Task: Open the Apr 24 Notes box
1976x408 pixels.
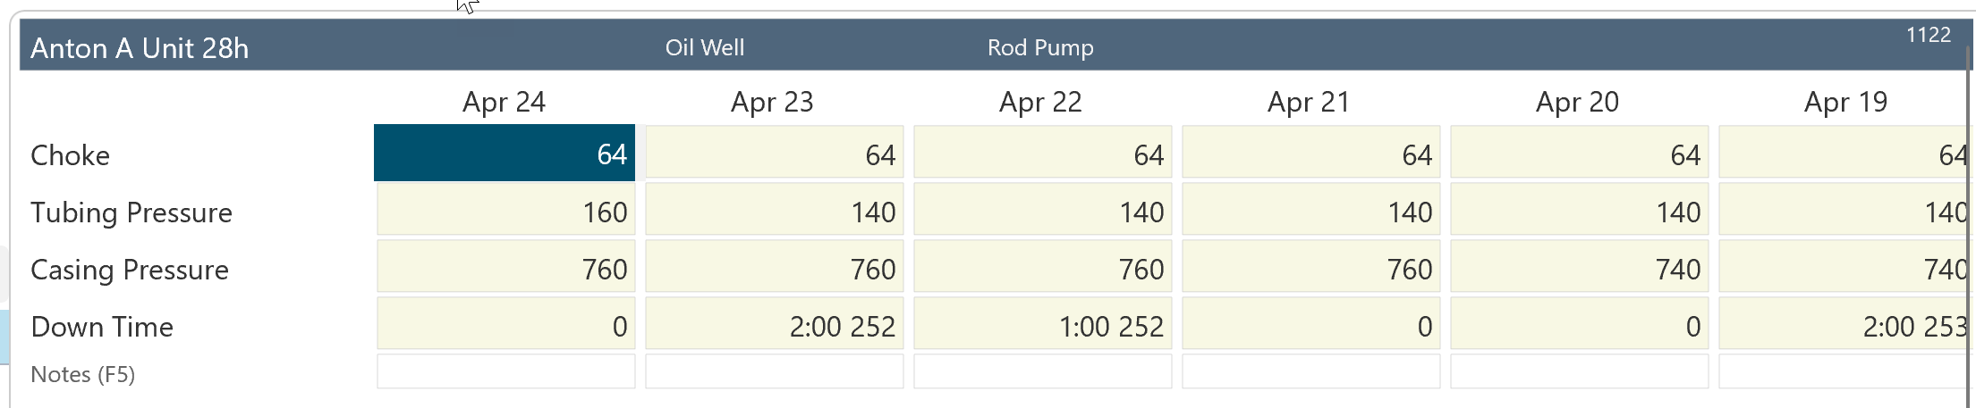Action: (505, 372)
